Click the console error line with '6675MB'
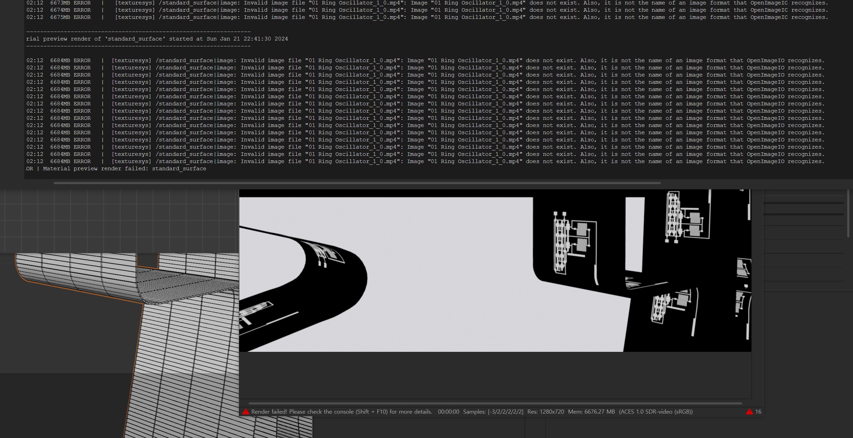This screenshot has width=853, height=438. pyautogui.click(x=428, y=17)
